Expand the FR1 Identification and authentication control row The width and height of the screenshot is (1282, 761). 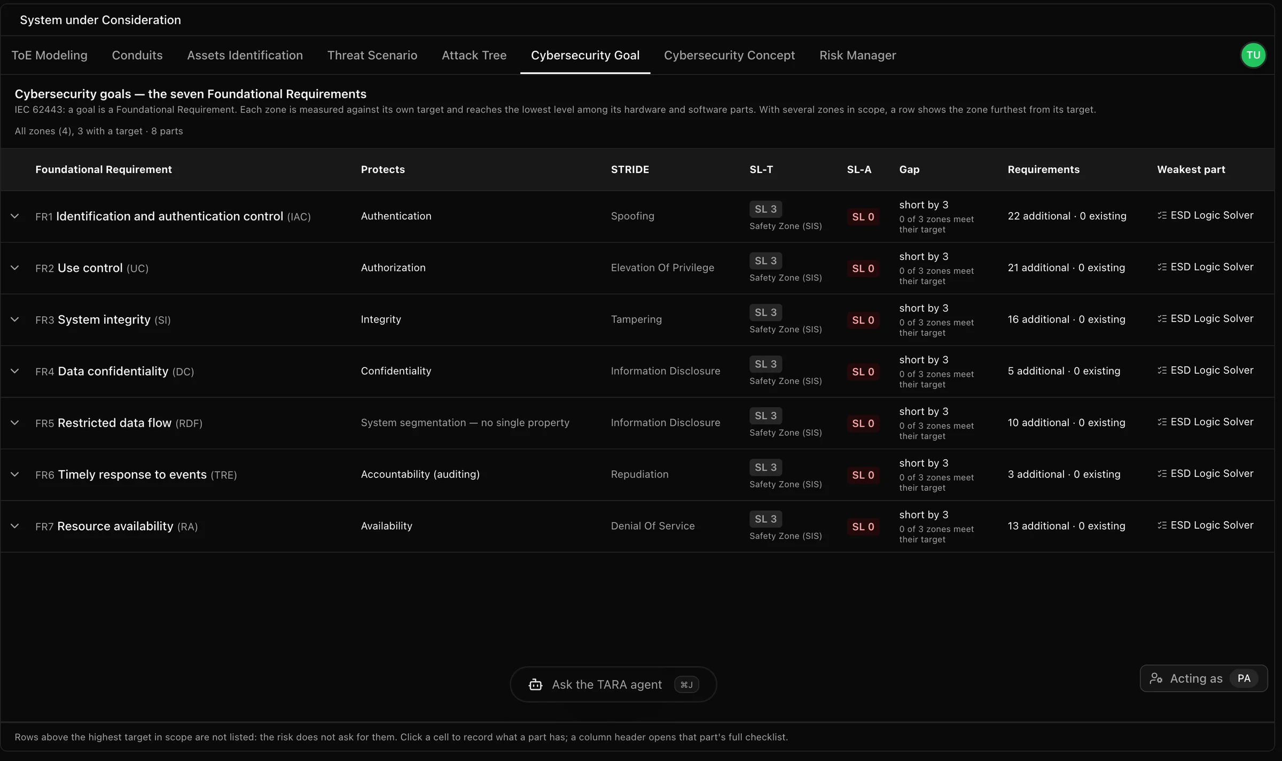(15, 216)
